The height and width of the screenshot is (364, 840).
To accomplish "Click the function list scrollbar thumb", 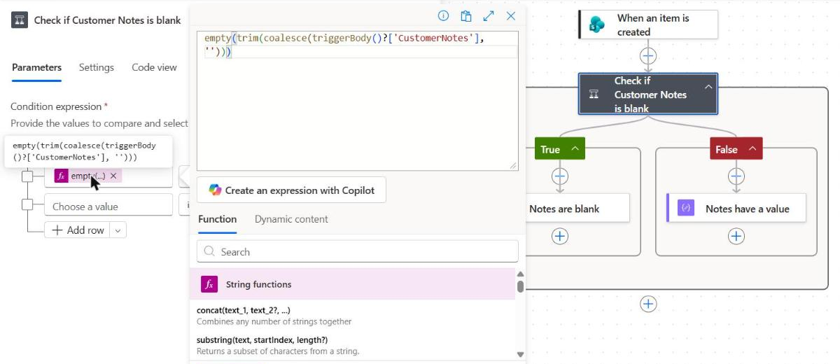I will point(520,286).
